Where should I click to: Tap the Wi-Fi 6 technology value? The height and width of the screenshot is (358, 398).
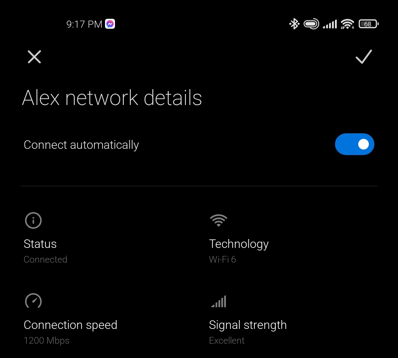[x=222, y=259]
